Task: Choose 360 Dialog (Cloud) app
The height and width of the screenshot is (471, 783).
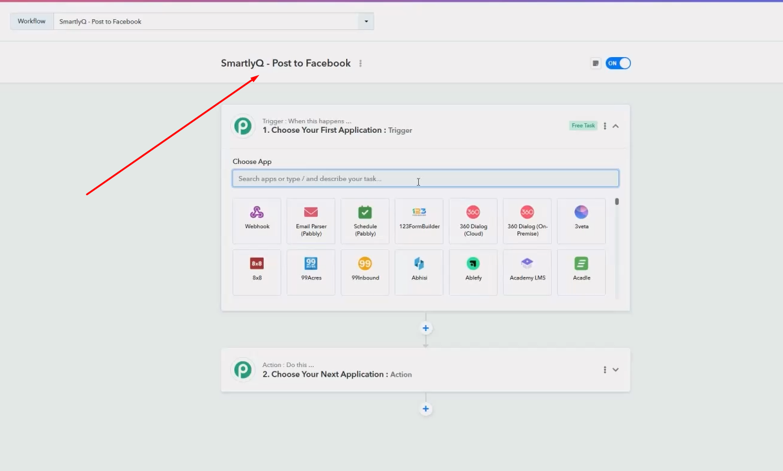Action: pos(473,221)
